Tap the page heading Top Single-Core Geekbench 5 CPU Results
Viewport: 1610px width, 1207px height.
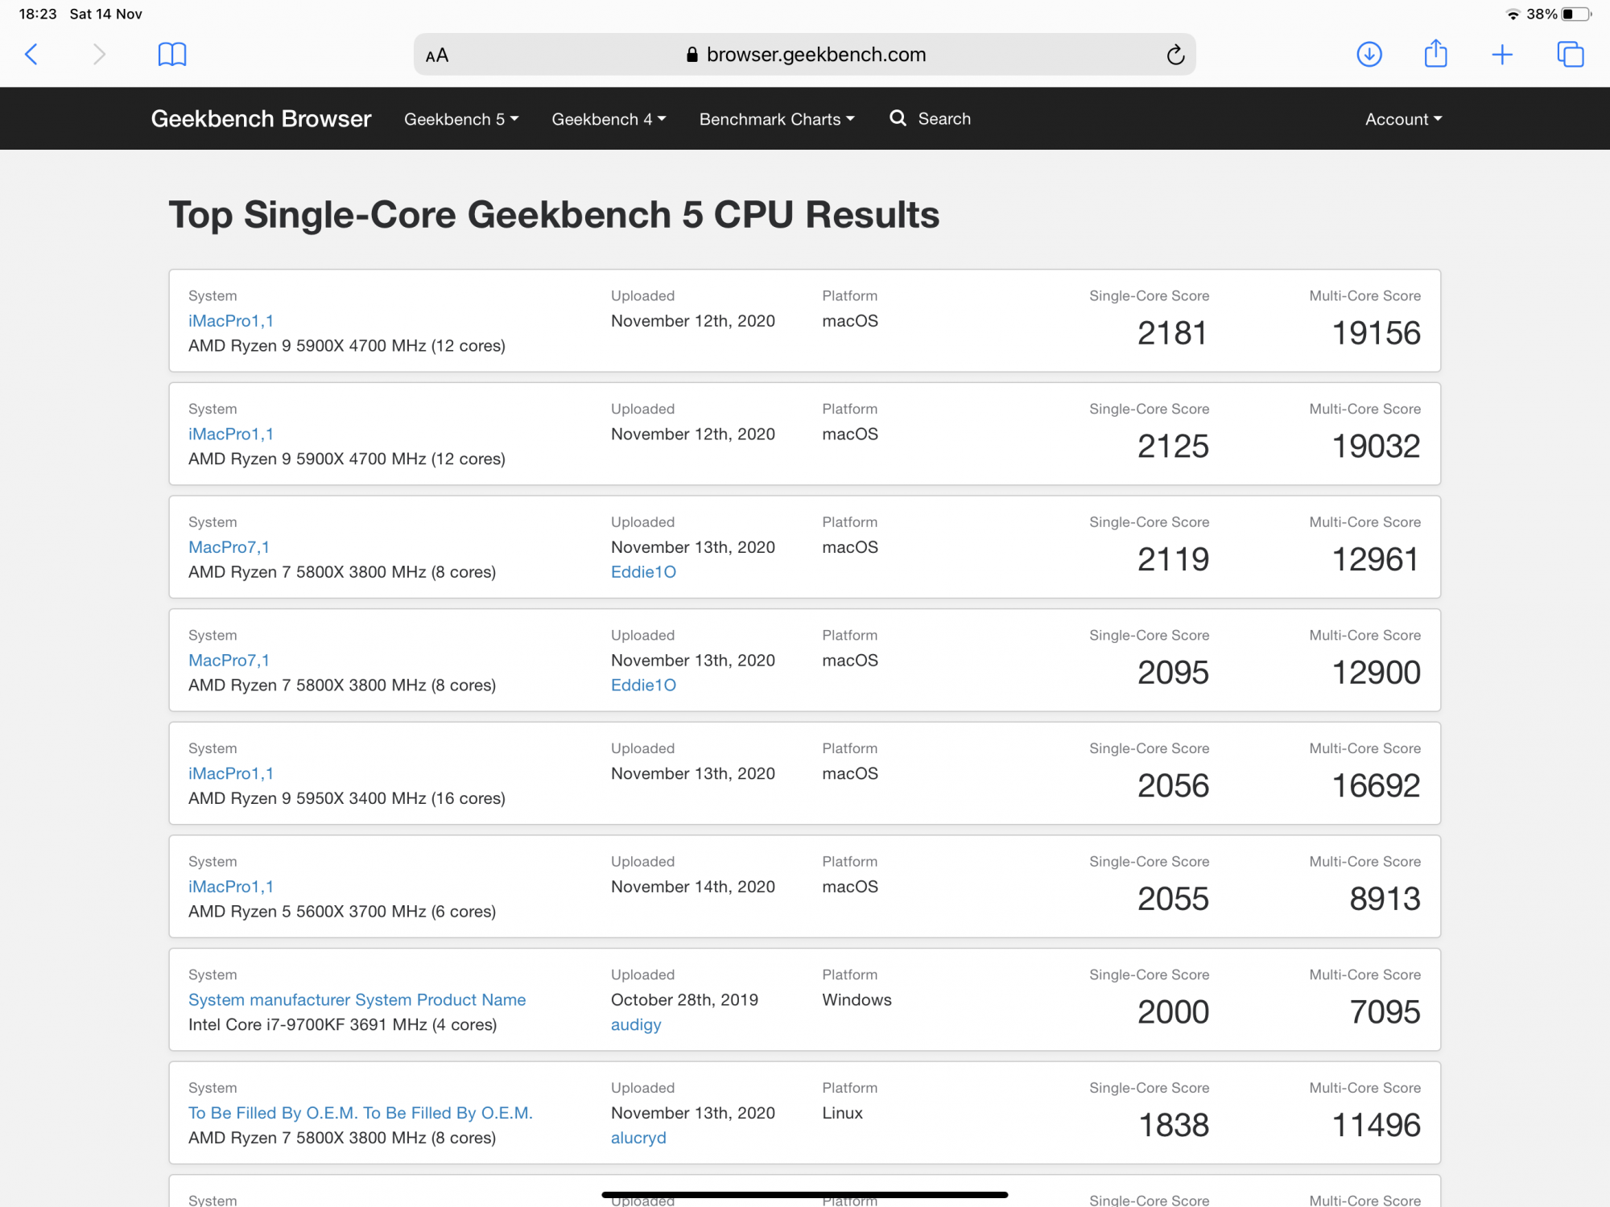[x=554, y=216]
